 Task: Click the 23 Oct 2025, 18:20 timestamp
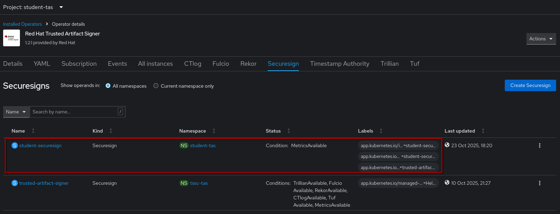coord(472,145)
